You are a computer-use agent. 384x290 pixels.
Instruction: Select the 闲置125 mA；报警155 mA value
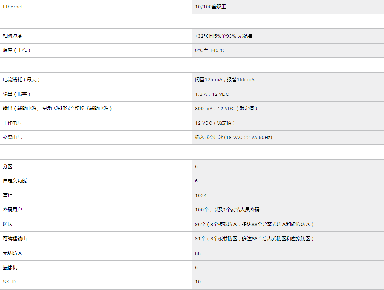[225, 79]
